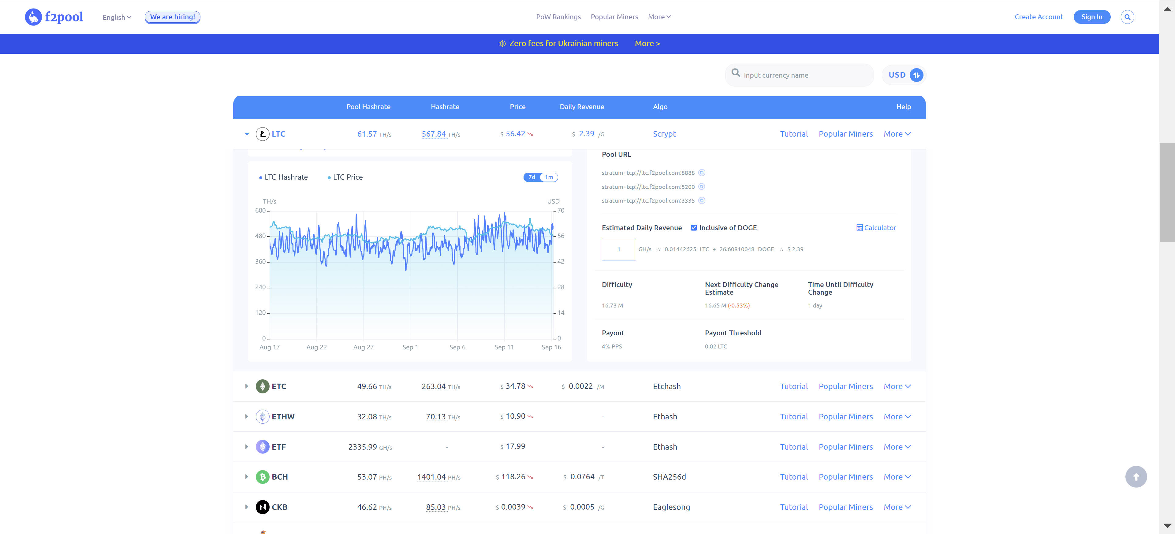This screenshot has height=534, width=1175.
Task: Open More dropdown in LTC row
Action: (897, 134)
